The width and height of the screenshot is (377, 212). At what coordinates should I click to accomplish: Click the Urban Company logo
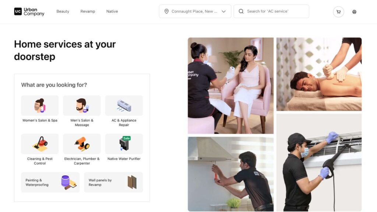pos(29,11)
